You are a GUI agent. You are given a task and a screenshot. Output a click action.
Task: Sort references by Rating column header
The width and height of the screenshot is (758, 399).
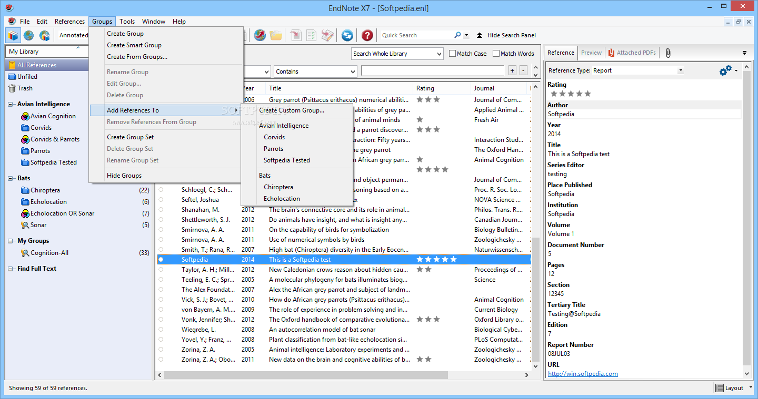click(x=442, y=88)
